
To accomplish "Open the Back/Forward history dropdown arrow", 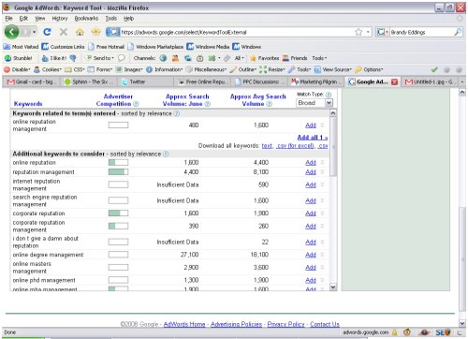I will 35,32.
